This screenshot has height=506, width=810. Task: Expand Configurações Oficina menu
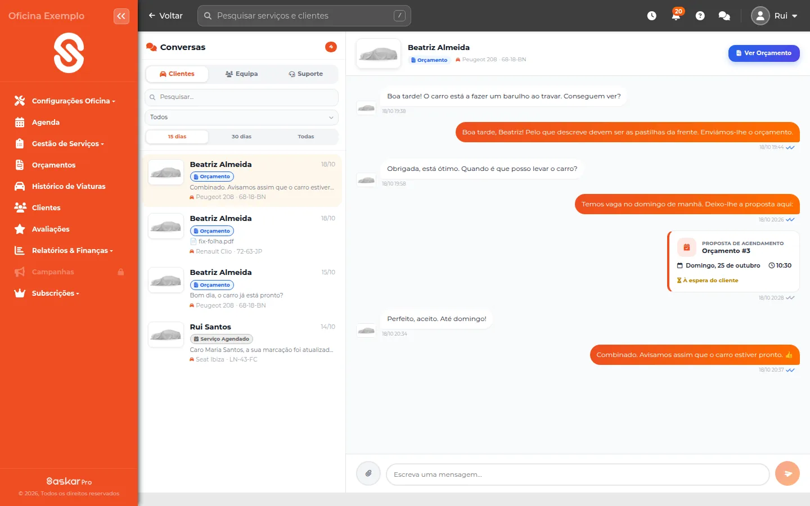coord(73,101)
